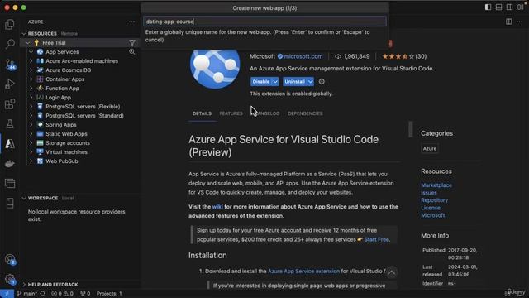Select App Services tree item

62,52
